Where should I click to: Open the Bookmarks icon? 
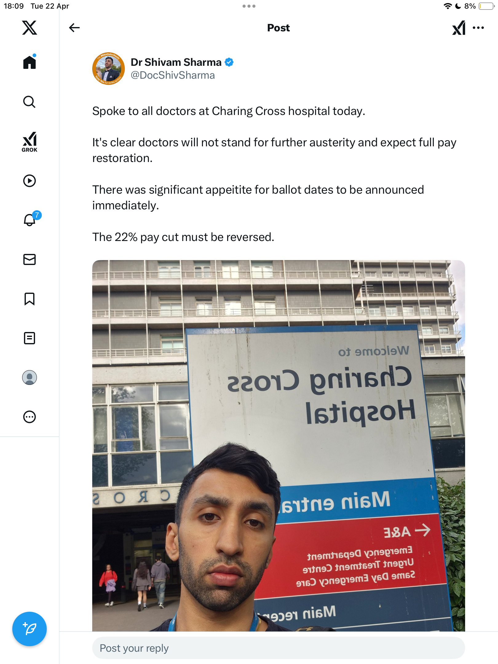tap(30, 299)
